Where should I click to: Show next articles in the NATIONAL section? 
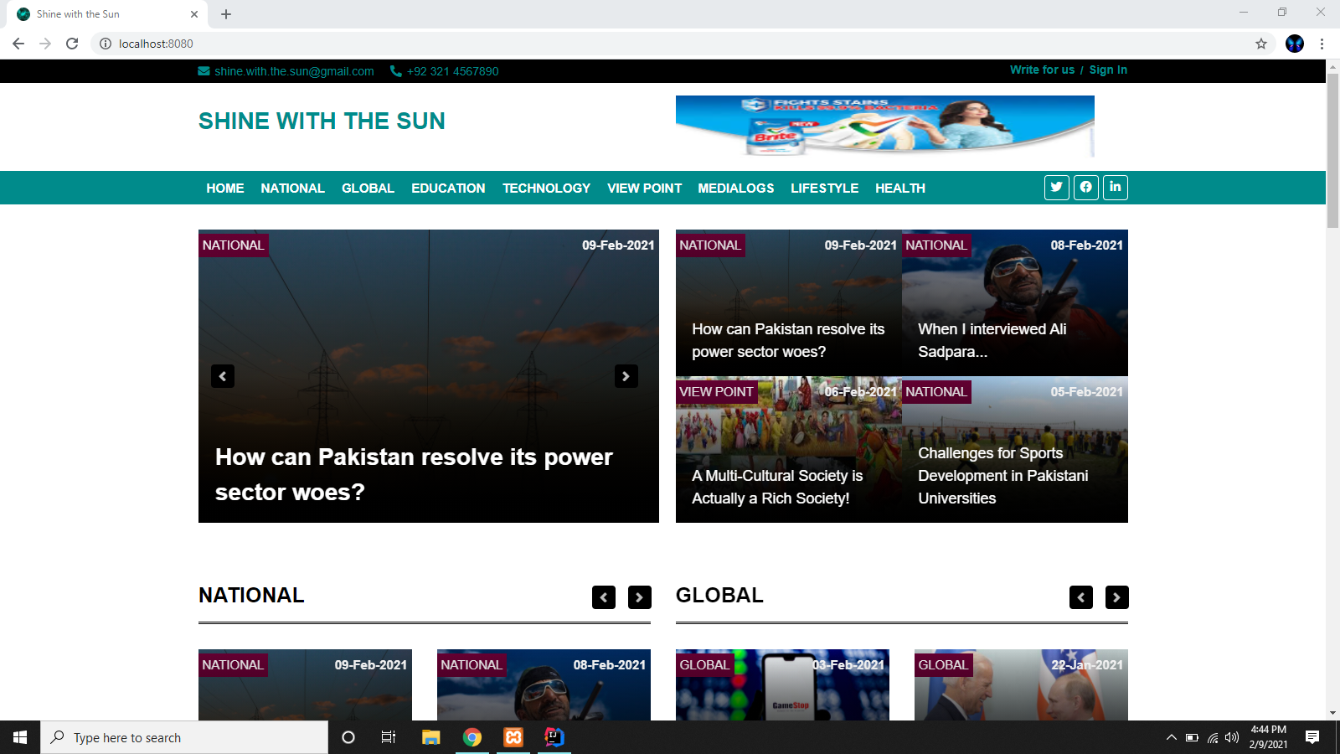(x=640, y=597)
